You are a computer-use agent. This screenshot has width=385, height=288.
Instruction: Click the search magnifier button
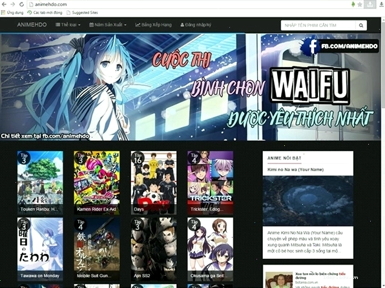click(361, 25)
